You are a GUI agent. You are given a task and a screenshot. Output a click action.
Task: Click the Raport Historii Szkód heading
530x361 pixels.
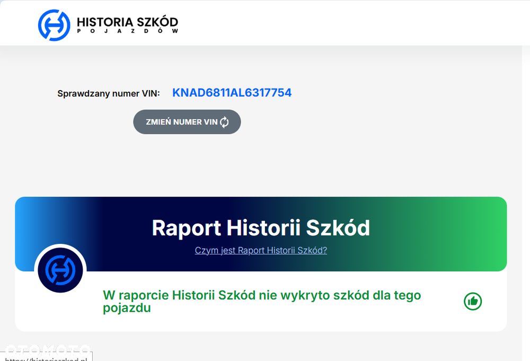pos(261,227)
